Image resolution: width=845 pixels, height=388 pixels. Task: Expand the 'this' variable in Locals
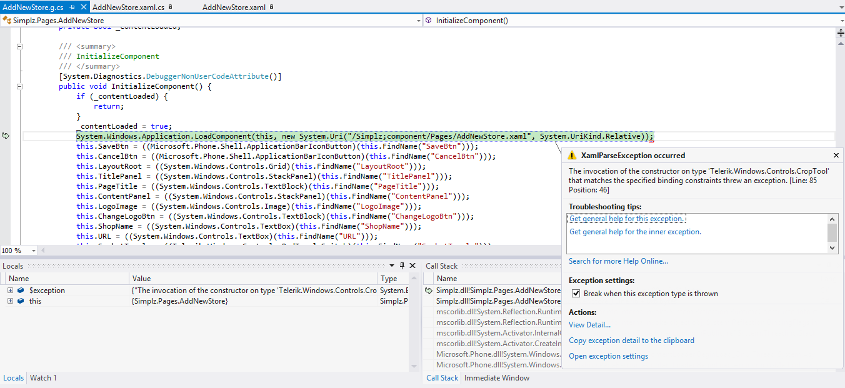(x=11, y=301)
